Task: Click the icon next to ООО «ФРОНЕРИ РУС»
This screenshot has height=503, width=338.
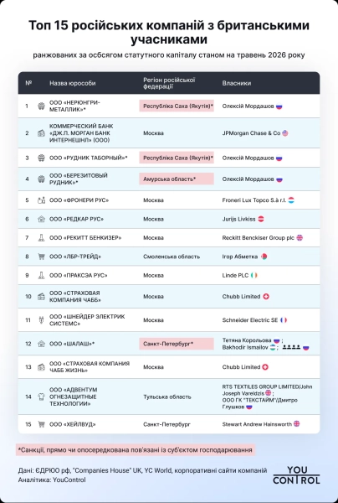Action: [41, 200]
